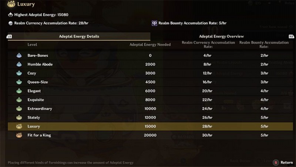The width and height of the screenshot is (296, 167).
Task: Select the Extraordinary level row
Action: (x=151, y=108)
